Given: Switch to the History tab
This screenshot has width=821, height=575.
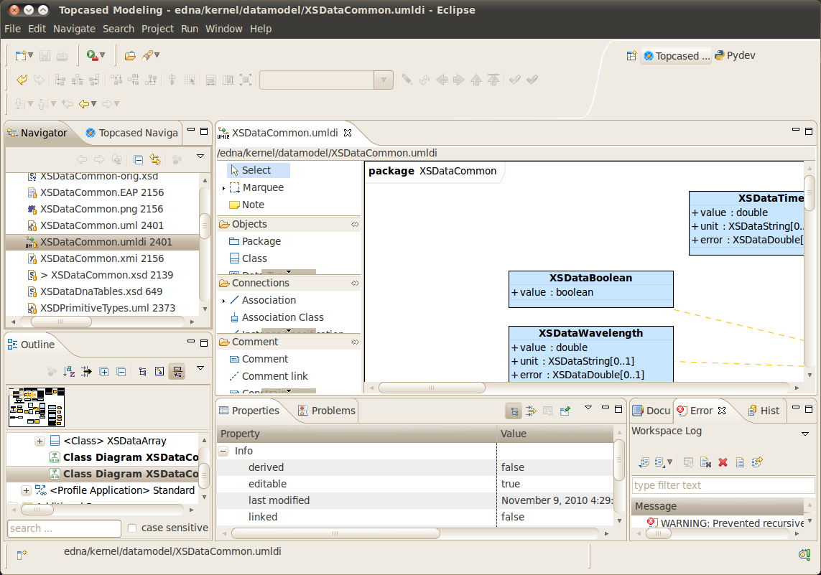Looking at the screenshot, I should pyautogui.click(x=764, y=411).
